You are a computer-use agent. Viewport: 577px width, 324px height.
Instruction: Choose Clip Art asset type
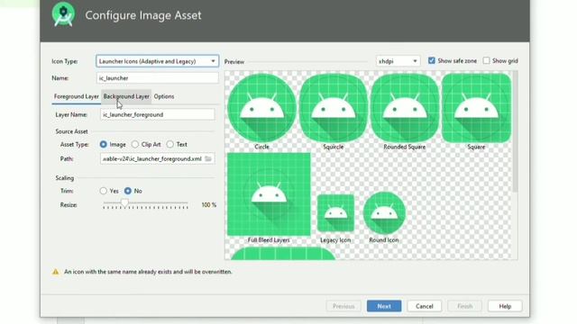click(x=135, y=144)
